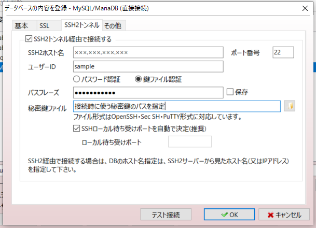The width and height of the screenshot is (316, 228).
Task: Focus the SSH2ホスト名 input field
Action: 148,52
